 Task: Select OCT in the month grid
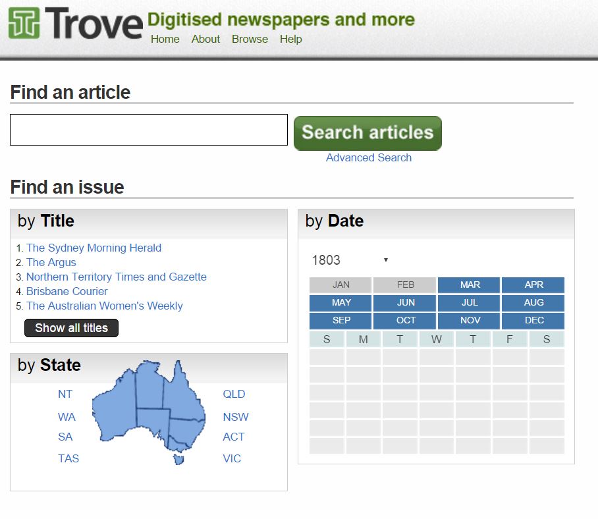pos(404,320)
